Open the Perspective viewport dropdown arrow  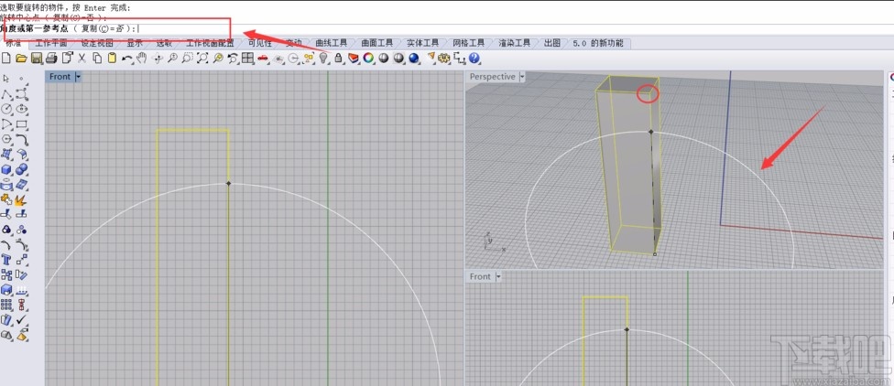(522, 77)
